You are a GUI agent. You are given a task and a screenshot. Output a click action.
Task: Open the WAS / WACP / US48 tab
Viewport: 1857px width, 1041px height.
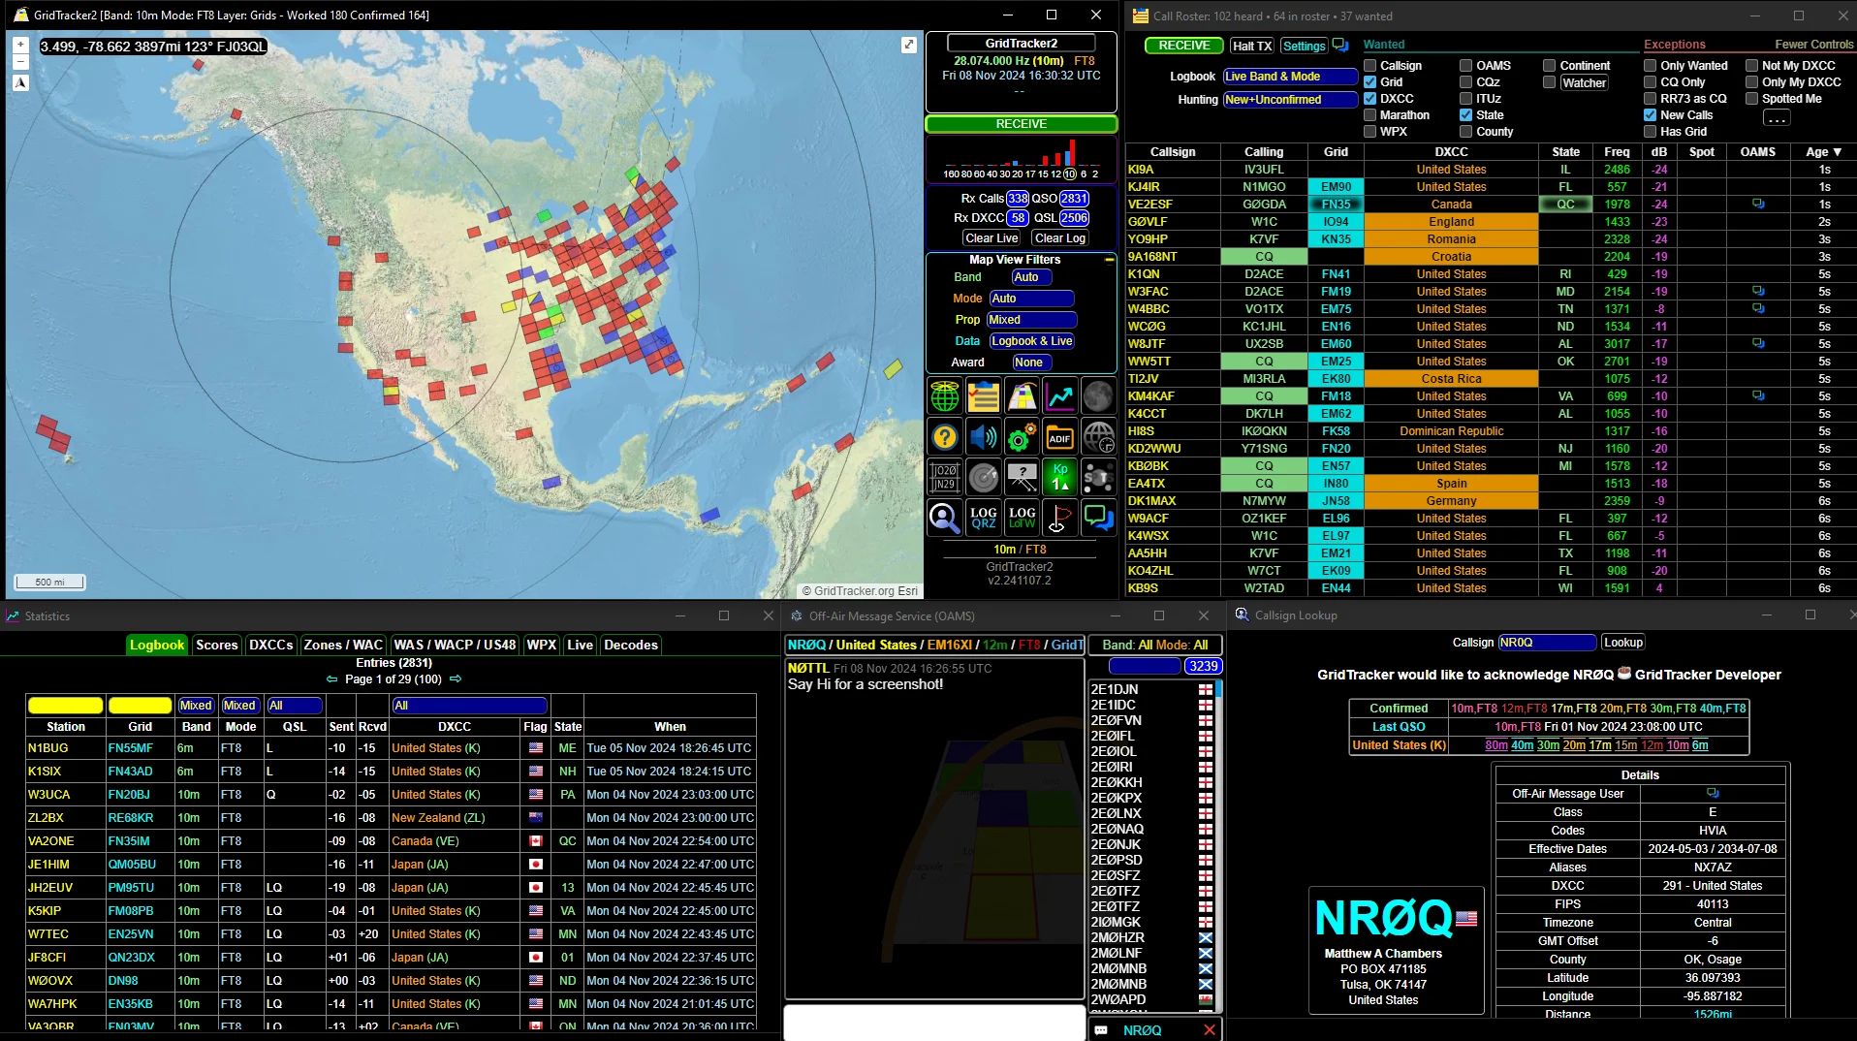coord(455,645)
